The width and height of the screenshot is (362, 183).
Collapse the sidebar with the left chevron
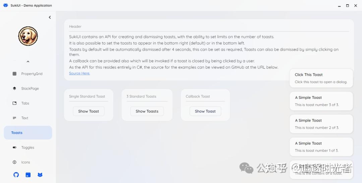(x=50, y=17)
